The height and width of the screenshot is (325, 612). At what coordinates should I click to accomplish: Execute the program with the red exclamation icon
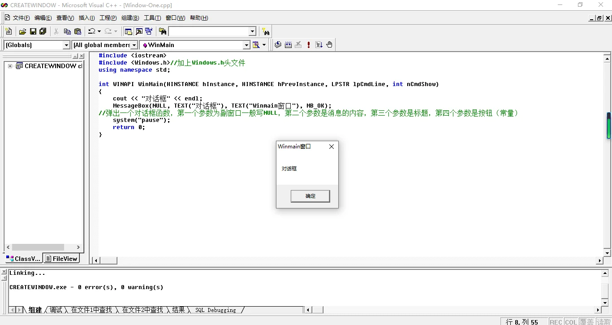[x=308, y=44]
